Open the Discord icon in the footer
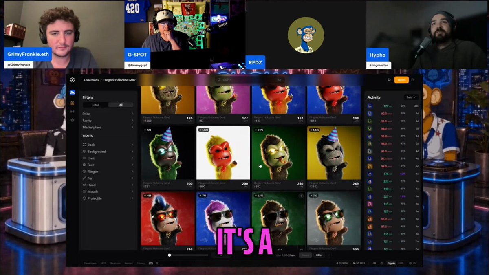489x275 pixels. 151,263
